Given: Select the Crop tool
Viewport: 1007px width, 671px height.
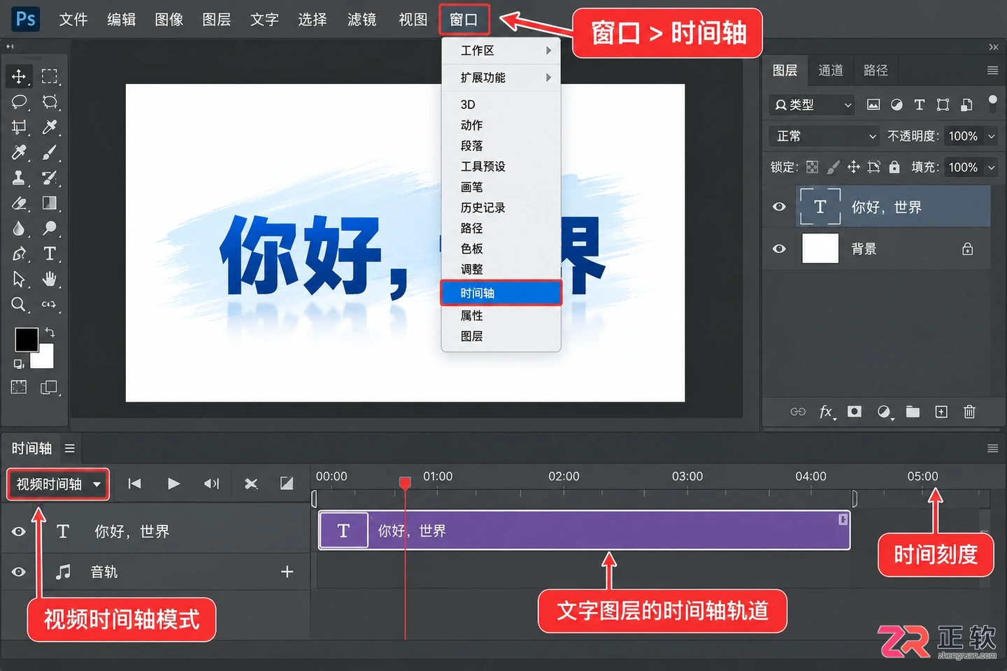Looking at the screenshot, I should point(19,127).
